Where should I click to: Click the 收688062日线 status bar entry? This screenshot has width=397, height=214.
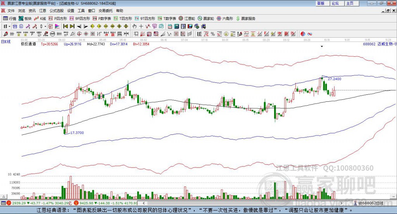369,203
